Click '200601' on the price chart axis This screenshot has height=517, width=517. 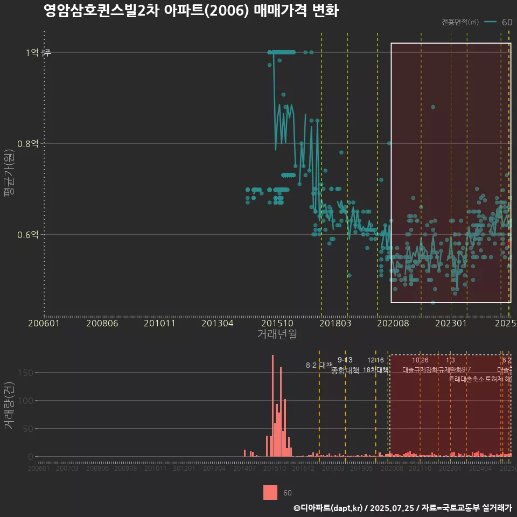(44, 323)
